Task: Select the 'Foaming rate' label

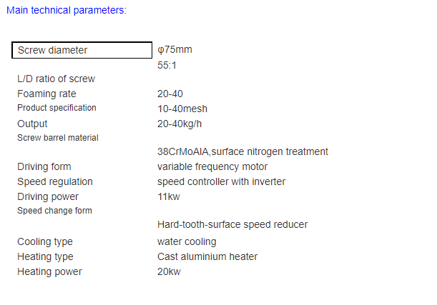Action: [x=46, y=94]
